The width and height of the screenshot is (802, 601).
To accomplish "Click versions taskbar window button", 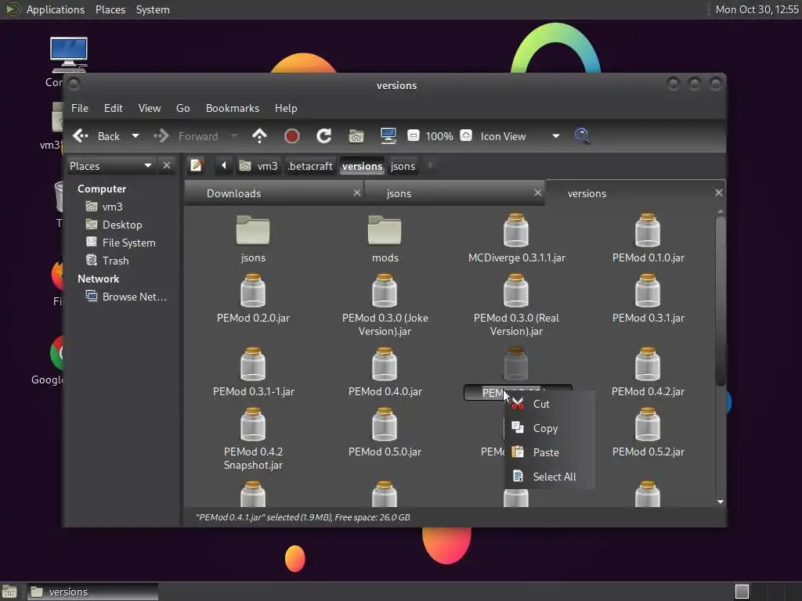I will point(92,592).
